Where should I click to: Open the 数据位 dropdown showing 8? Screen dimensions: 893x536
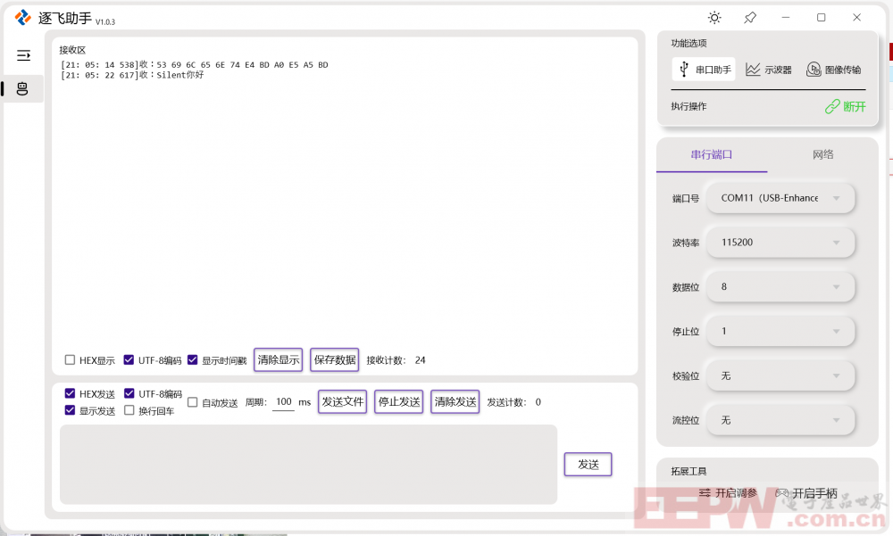coord(780,287)
